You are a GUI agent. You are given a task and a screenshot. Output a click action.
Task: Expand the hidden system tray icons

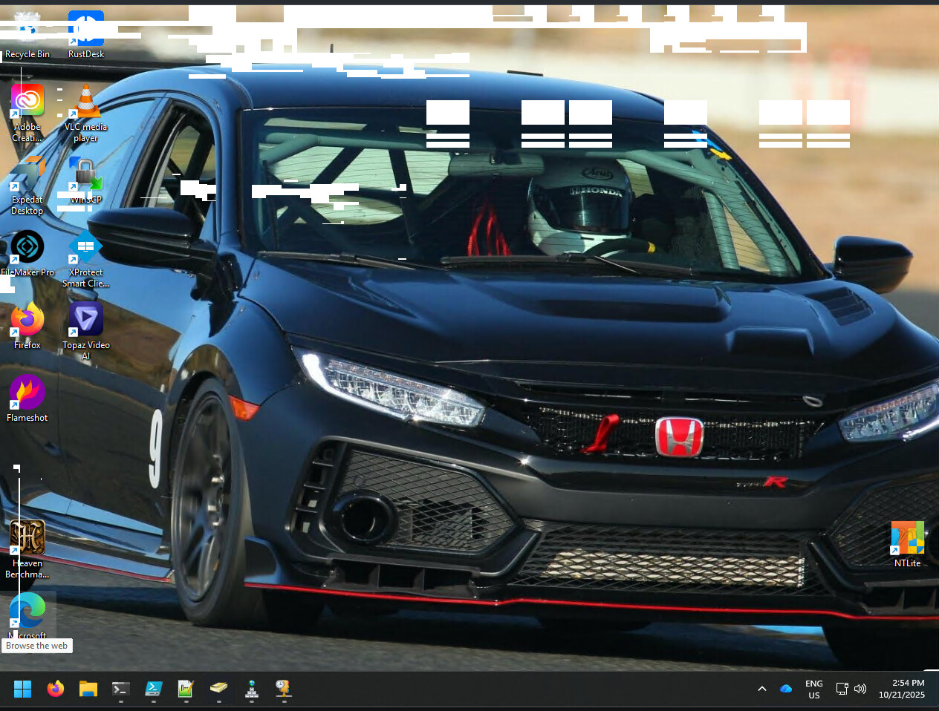[761, 689]
